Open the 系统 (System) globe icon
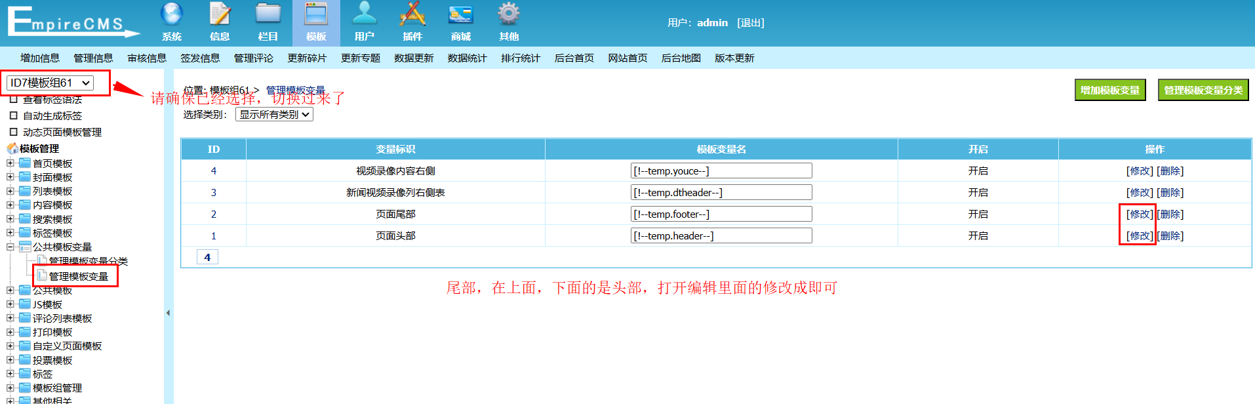 172,15
